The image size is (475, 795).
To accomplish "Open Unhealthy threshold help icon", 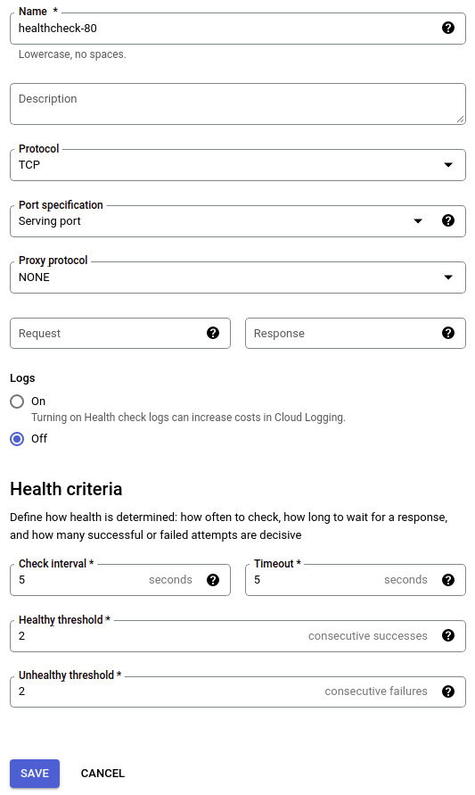I will [x=447, y=691].
